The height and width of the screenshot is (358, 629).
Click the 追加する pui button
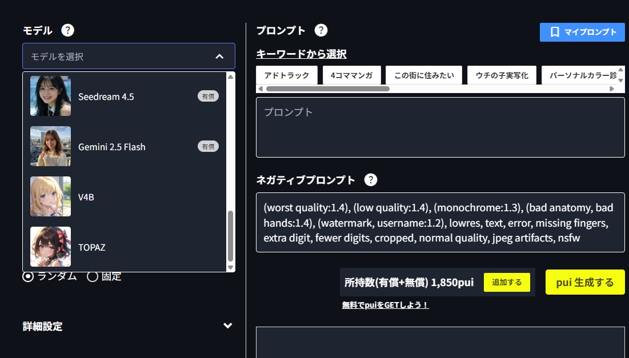point(507,282)
